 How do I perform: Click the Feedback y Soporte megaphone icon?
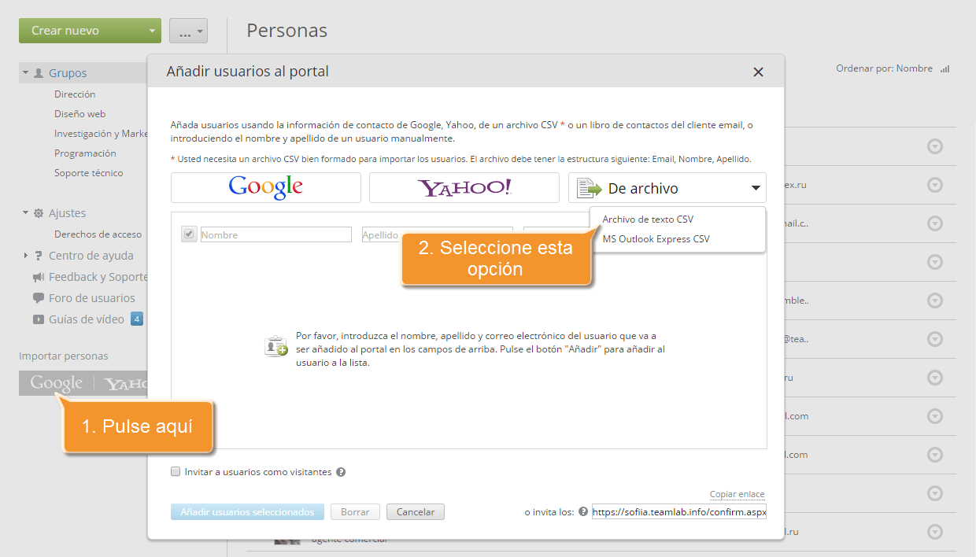click(39, 277)
